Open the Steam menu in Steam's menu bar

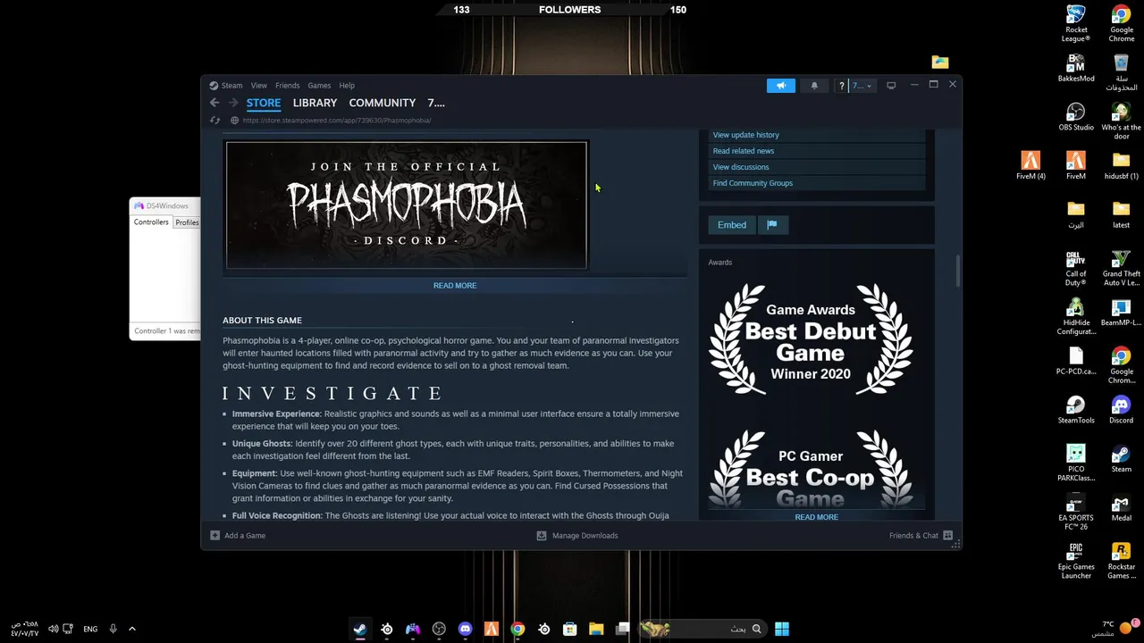point(231,86)
